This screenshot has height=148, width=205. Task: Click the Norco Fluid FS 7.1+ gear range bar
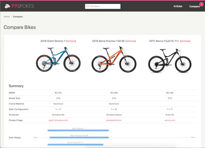75,144
